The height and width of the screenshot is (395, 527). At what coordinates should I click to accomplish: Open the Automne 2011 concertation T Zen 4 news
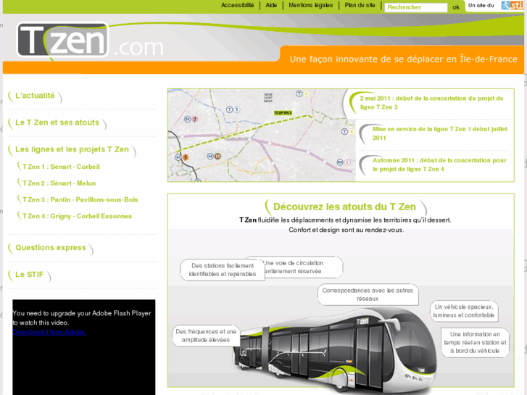point(439,165)
